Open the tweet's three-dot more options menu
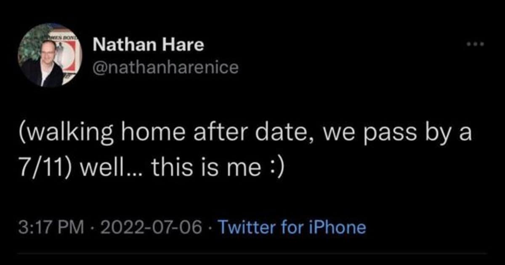Screen dimensions: 505x265 coord(478,44)
